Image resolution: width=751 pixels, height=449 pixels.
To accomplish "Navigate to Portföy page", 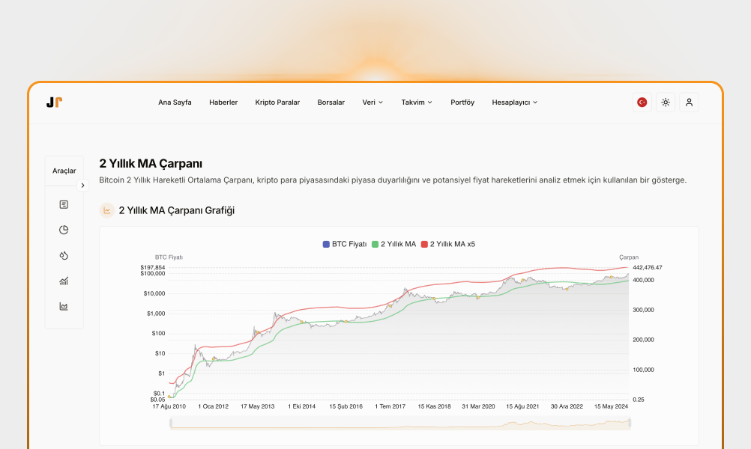I will [x=462, y=102].
